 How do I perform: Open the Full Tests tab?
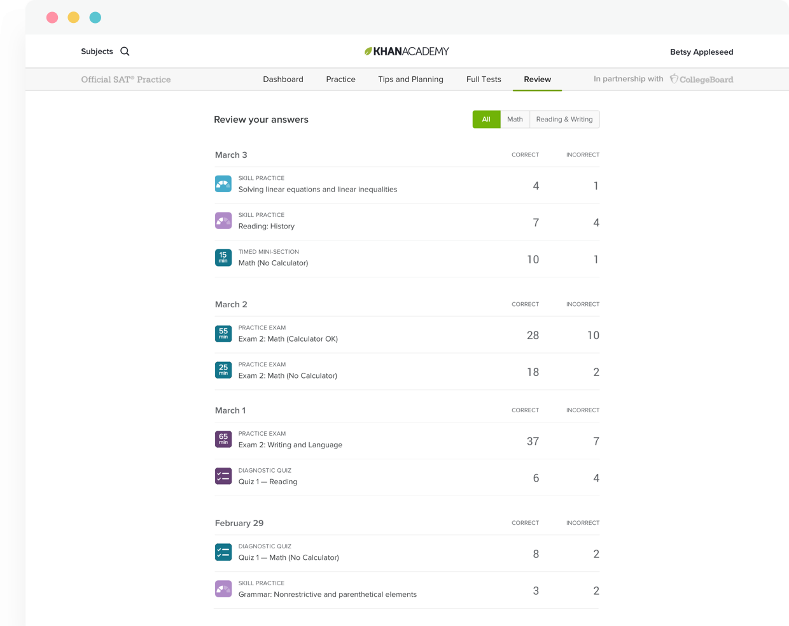pyautogui.click(x=484, y=80)
